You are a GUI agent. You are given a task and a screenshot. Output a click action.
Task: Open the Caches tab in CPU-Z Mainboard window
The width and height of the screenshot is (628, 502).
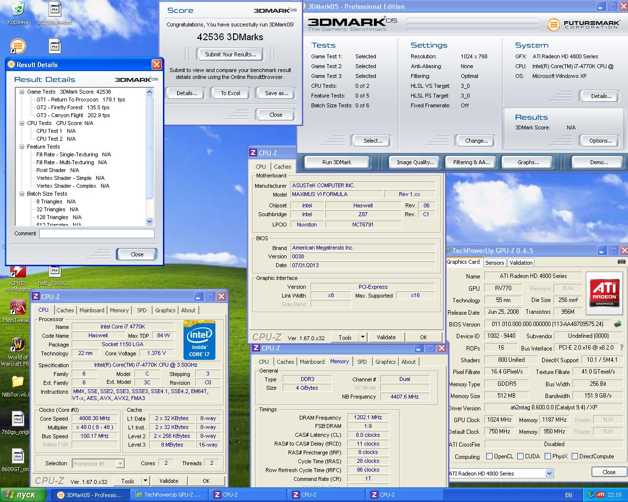click(x=283, y=167)
